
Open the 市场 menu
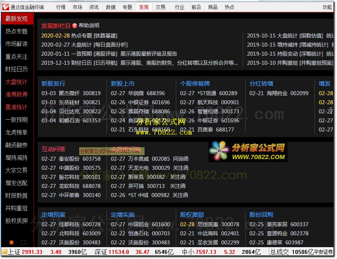77,7
